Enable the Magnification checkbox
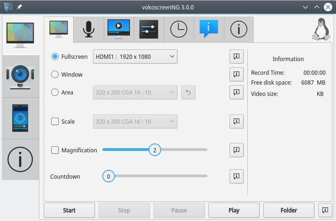The width and height of the screenshot is (336, 221). click(x=55, y=150)
